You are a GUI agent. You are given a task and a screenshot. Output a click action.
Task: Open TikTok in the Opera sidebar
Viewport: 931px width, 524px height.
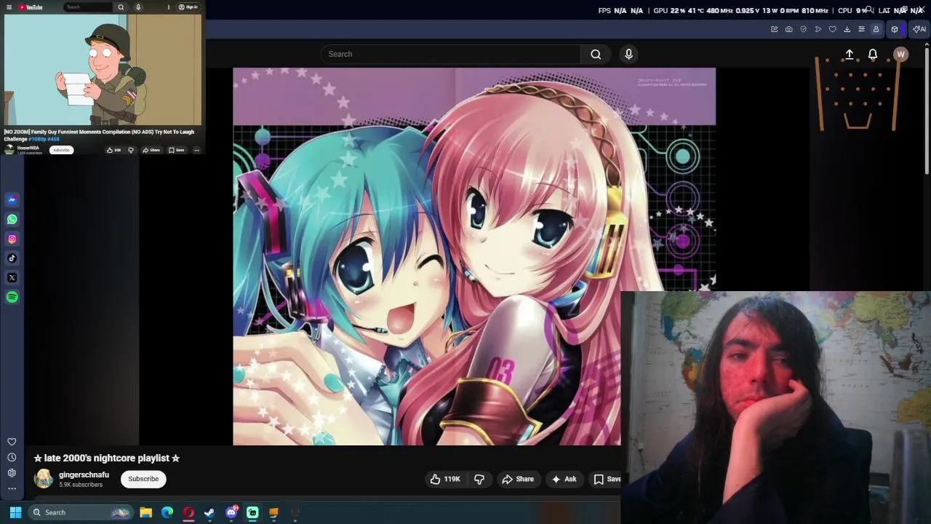click(x=12, y=258)
